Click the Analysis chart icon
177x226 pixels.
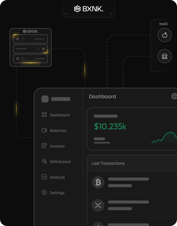(44, 177)
